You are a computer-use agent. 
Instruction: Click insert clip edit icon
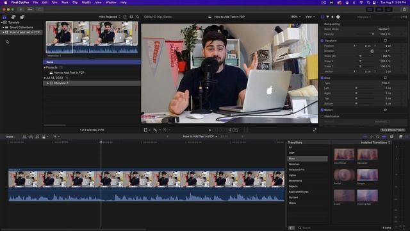(31, 137)
